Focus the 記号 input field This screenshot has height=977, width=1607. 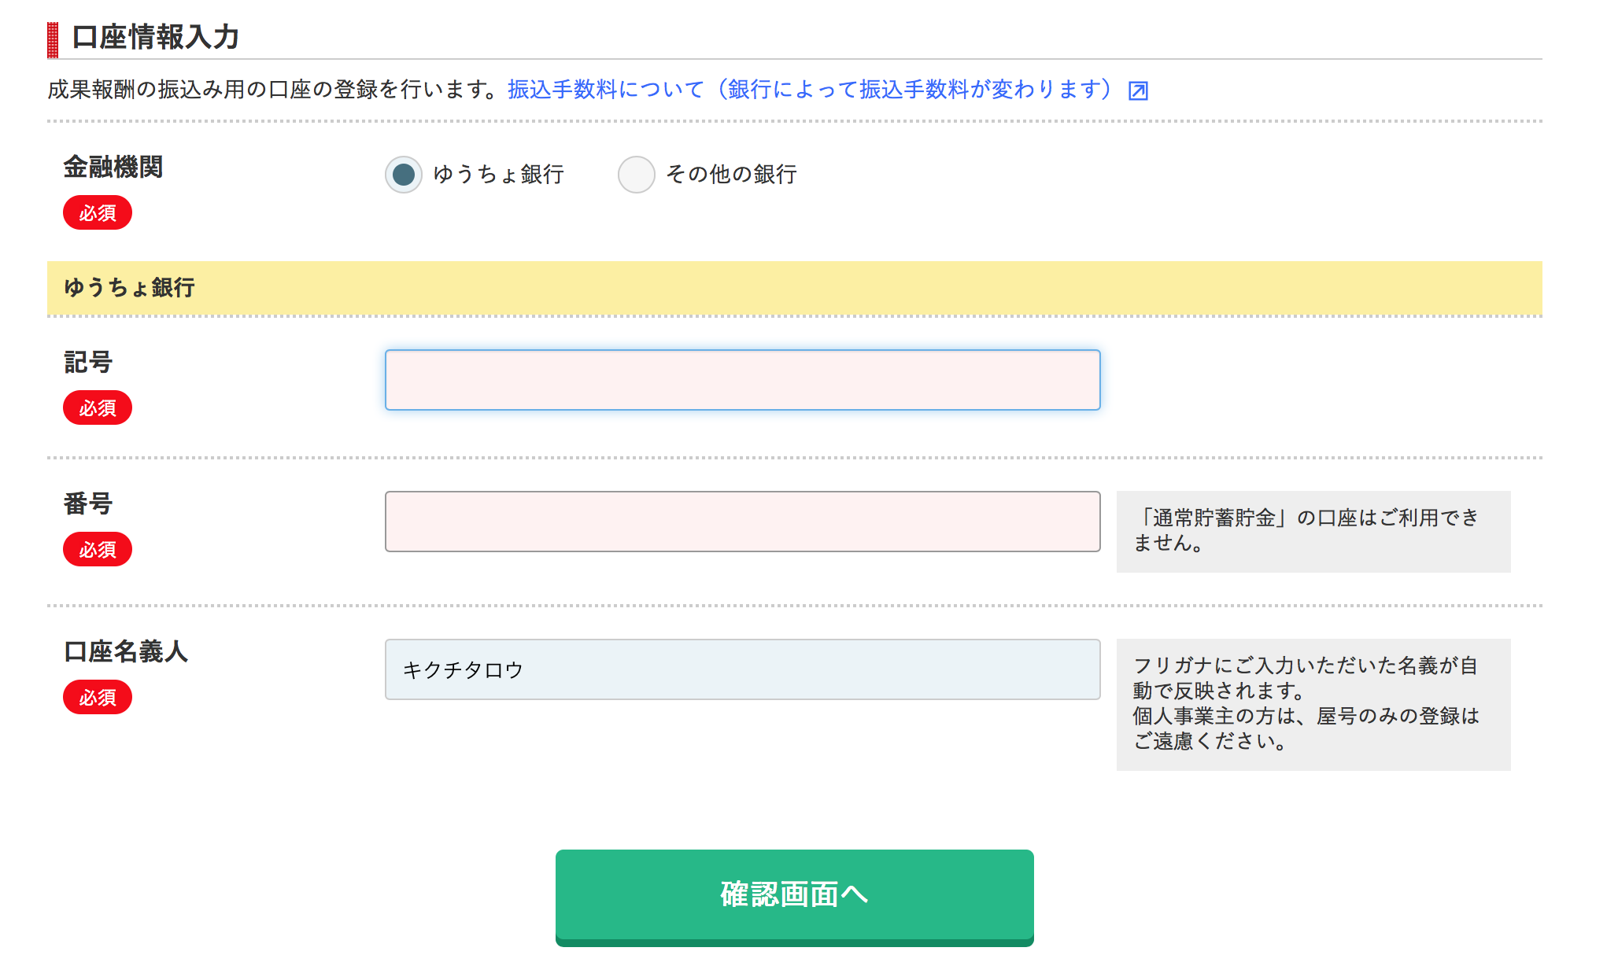click(743, 380)
